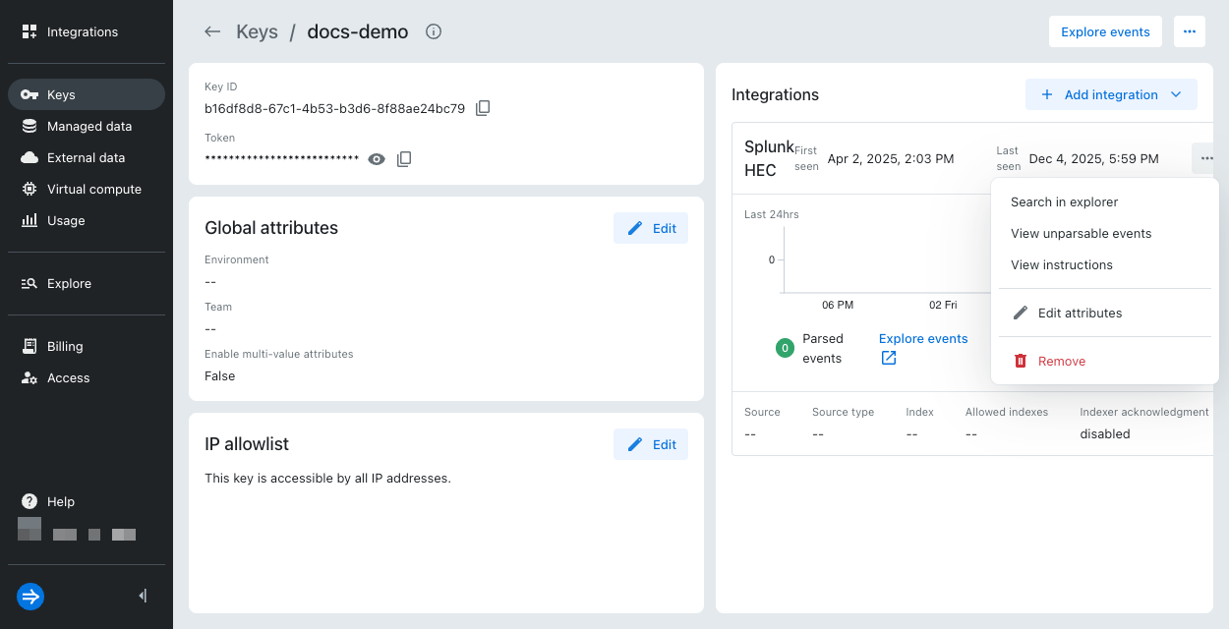Select View unparsable events
Viewport: 1229px width, 629px height.
1105,233
